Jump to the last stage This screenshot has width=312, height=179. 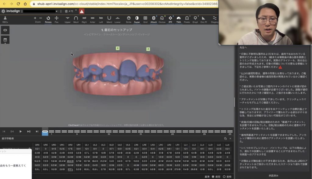(37, 131)
